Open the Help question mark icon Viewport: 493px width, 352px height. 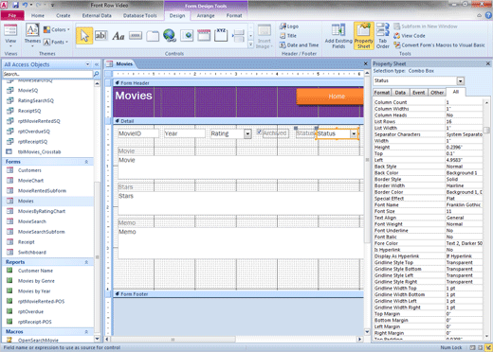pos(488,15)
